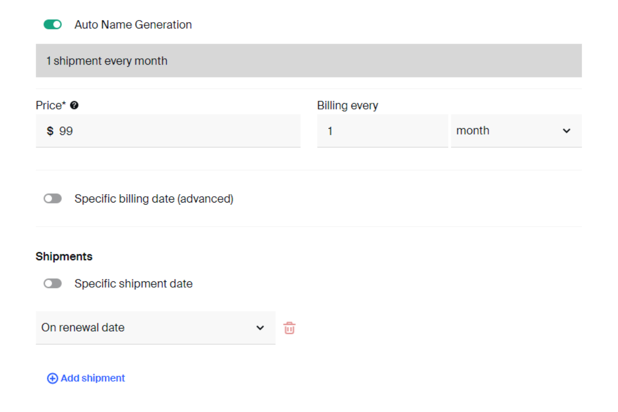The width and height of the screenshot is (618, 412).
Task: Turn on the Specific shipment date toggle
Action: (53, 283)
